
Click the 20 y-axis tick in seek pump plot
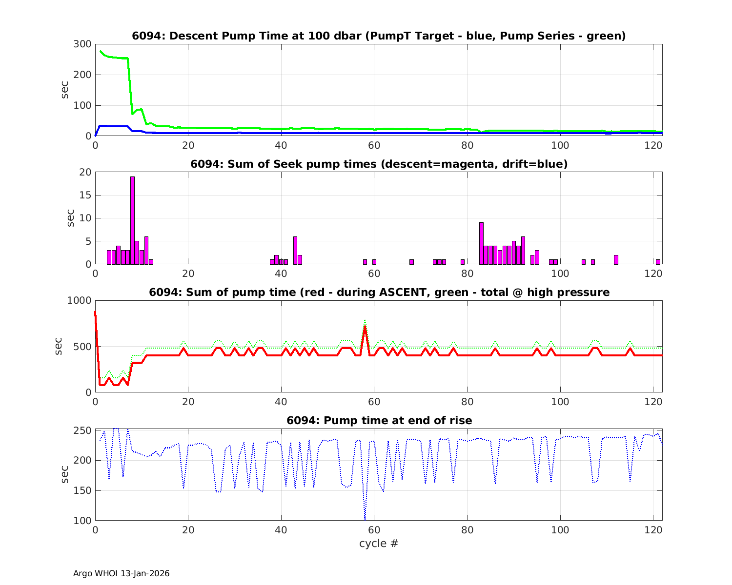click(x=85, y=172)
